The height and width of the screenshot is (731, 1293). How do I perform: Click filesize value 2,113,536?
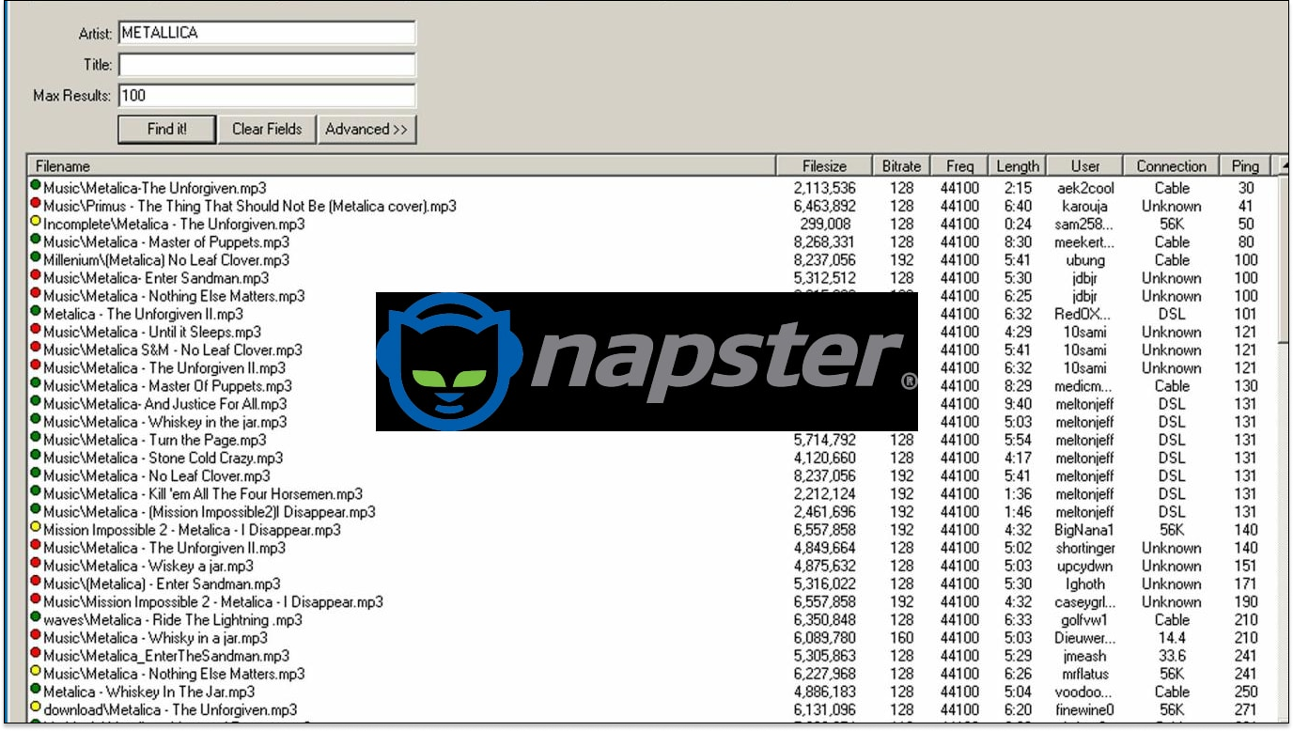coord(824,188)
